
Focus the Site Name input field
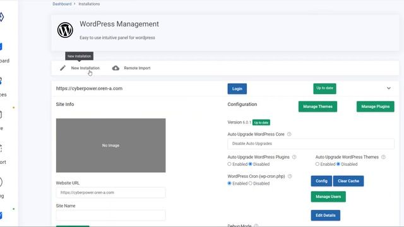111,215
